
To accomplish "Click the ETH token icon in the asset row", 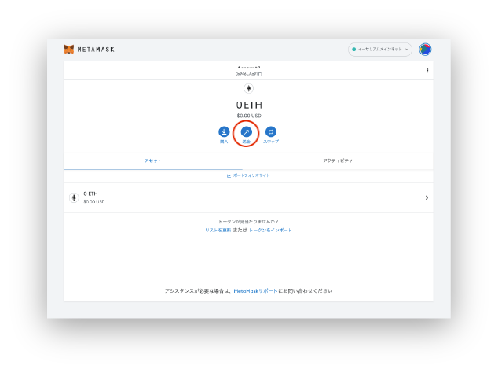I will click(74, 198).
